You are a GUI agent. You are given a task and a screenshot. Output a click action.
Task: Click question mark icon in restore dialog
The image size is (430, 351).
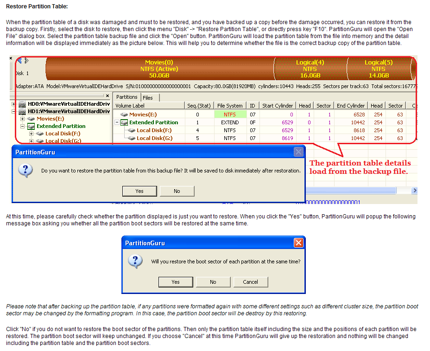click(25, 171)
